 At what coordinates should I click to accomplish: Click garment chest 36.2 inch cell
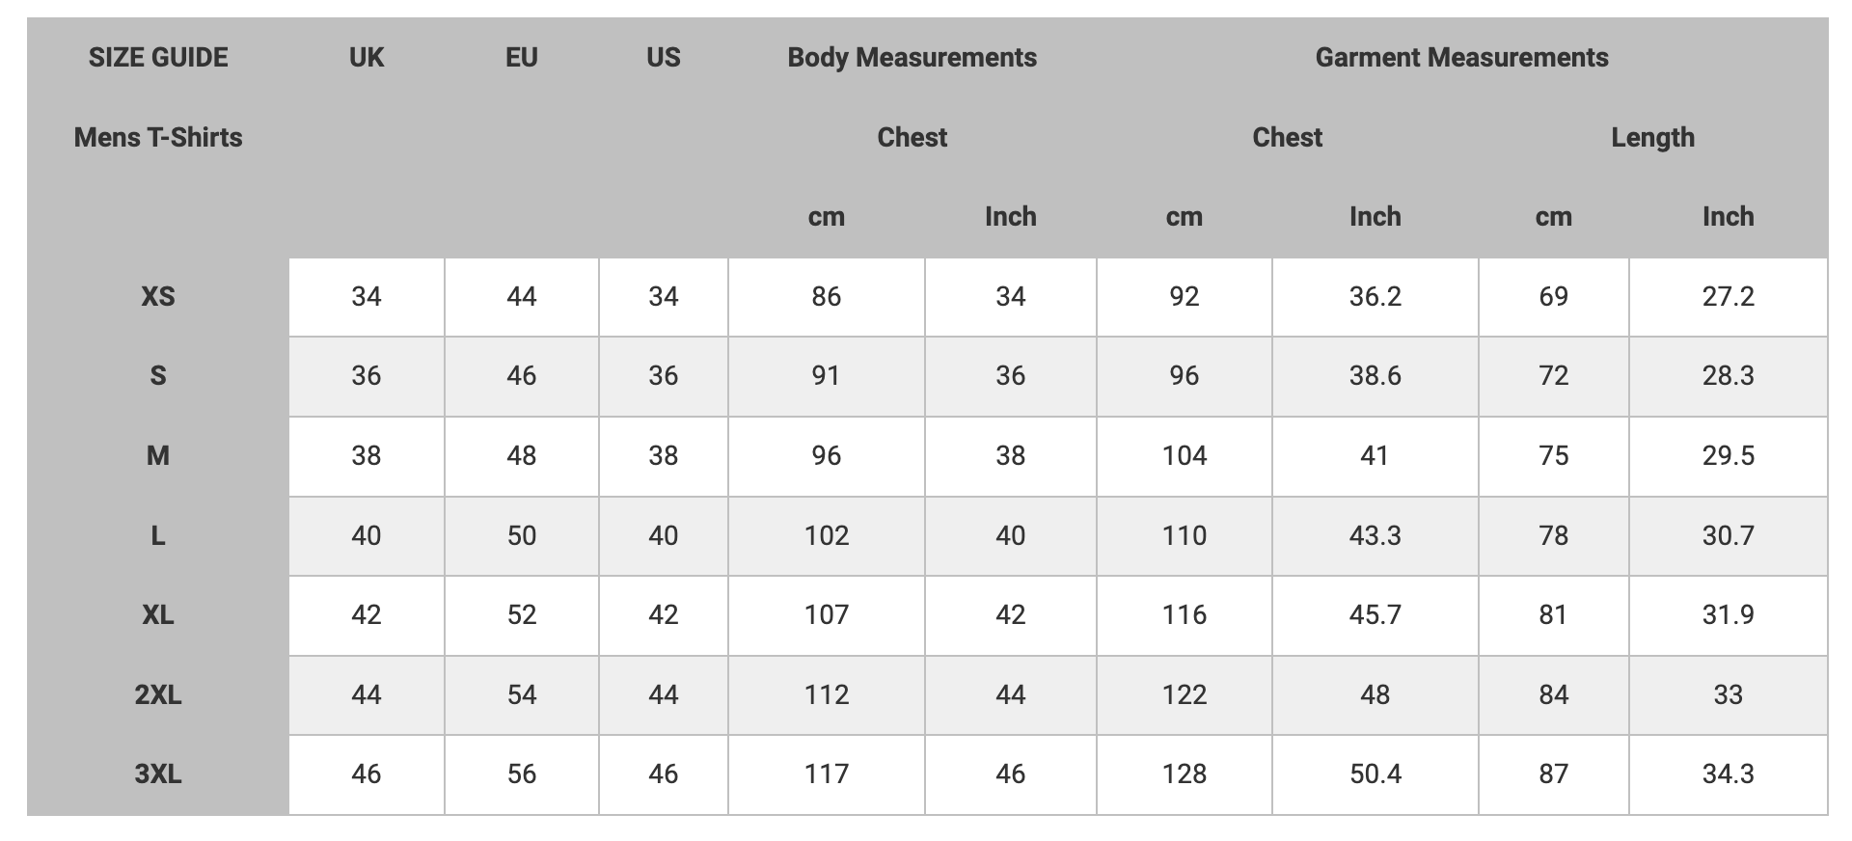point(1375,296)
